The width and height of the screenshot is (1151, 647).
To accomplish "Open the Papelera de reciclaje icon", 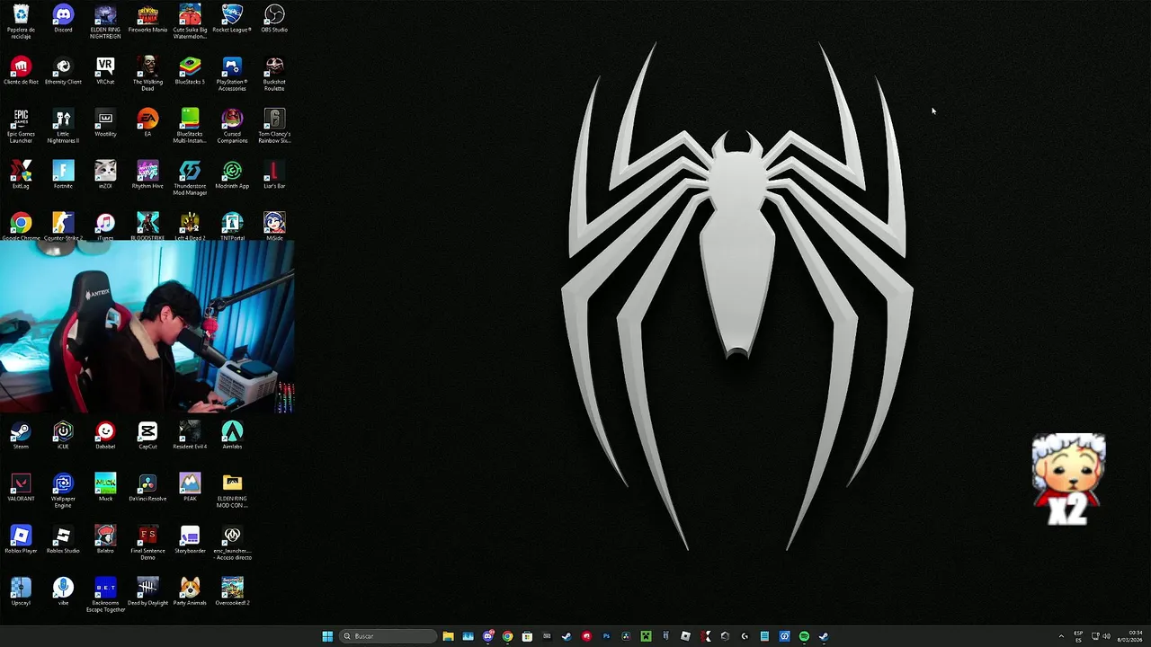I will [21, 22].
